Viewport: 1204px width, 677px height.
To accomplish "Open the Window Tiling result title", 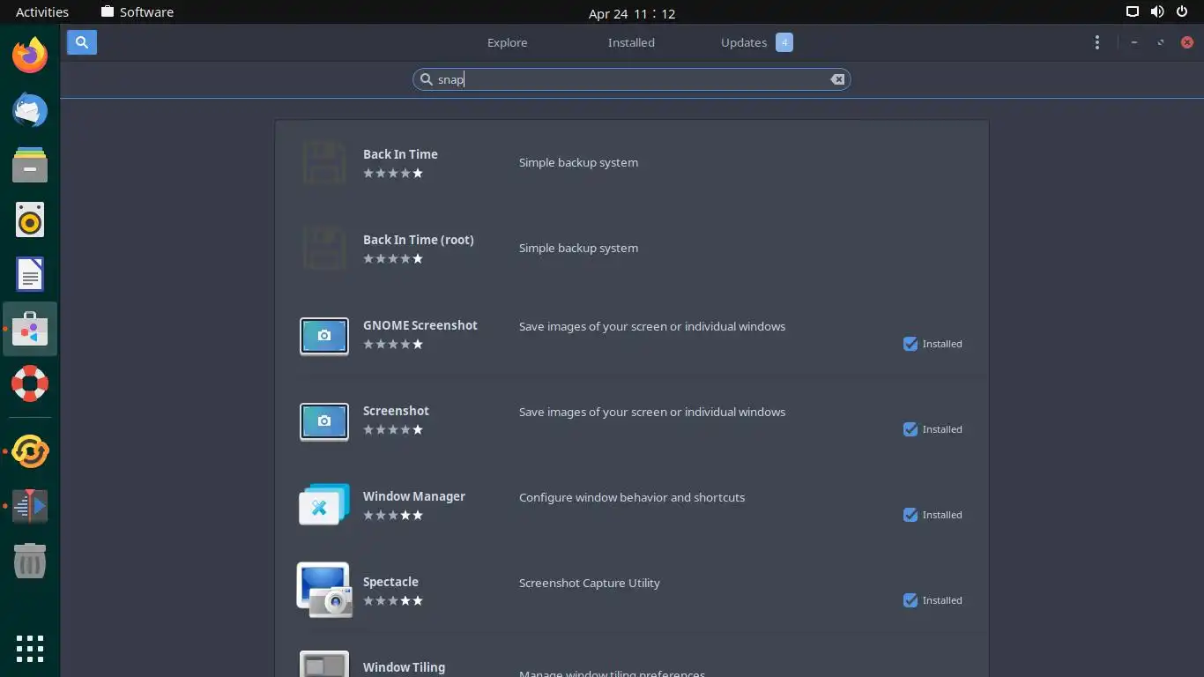I will (404, 667).
